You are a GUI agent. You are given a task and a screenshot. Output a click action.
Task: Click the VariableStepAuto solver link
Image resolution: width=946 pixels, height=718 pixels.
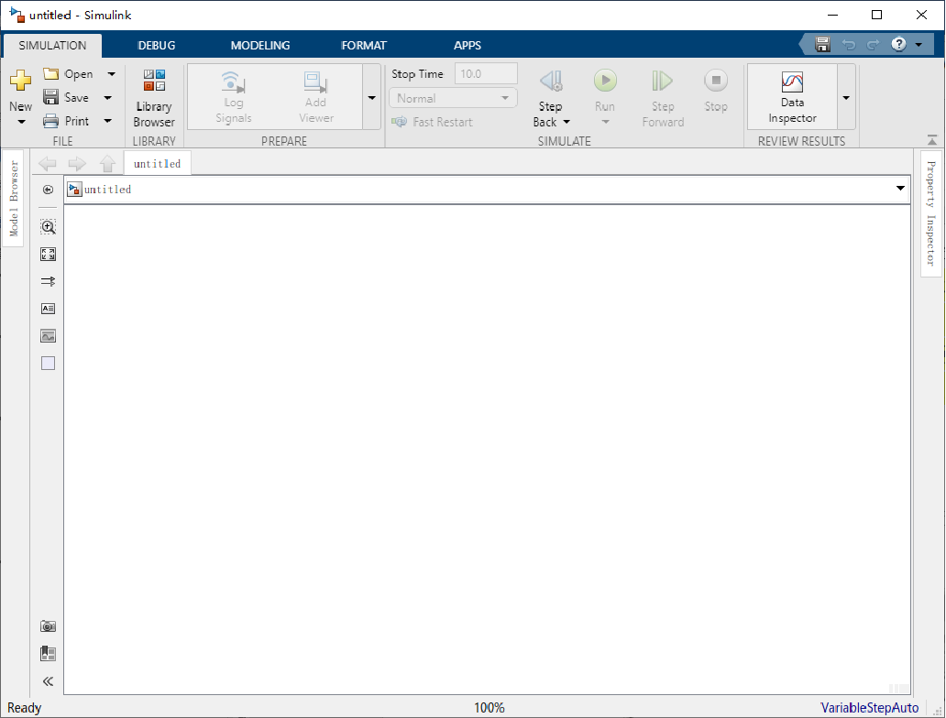tap(869, 708)
